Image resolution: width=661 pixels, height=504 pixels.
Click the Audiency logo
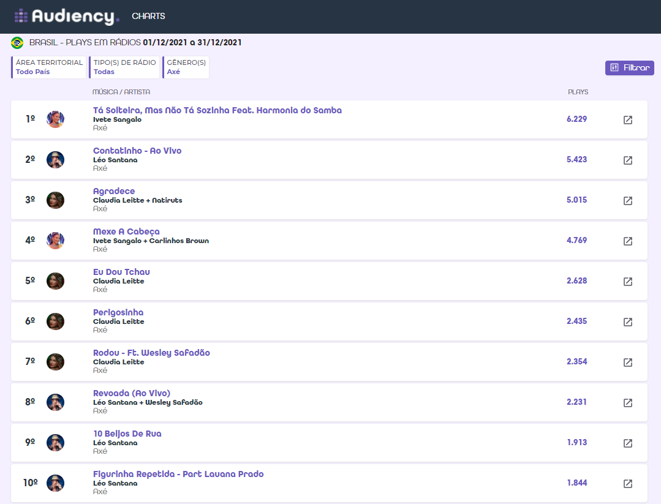point(67,16)
